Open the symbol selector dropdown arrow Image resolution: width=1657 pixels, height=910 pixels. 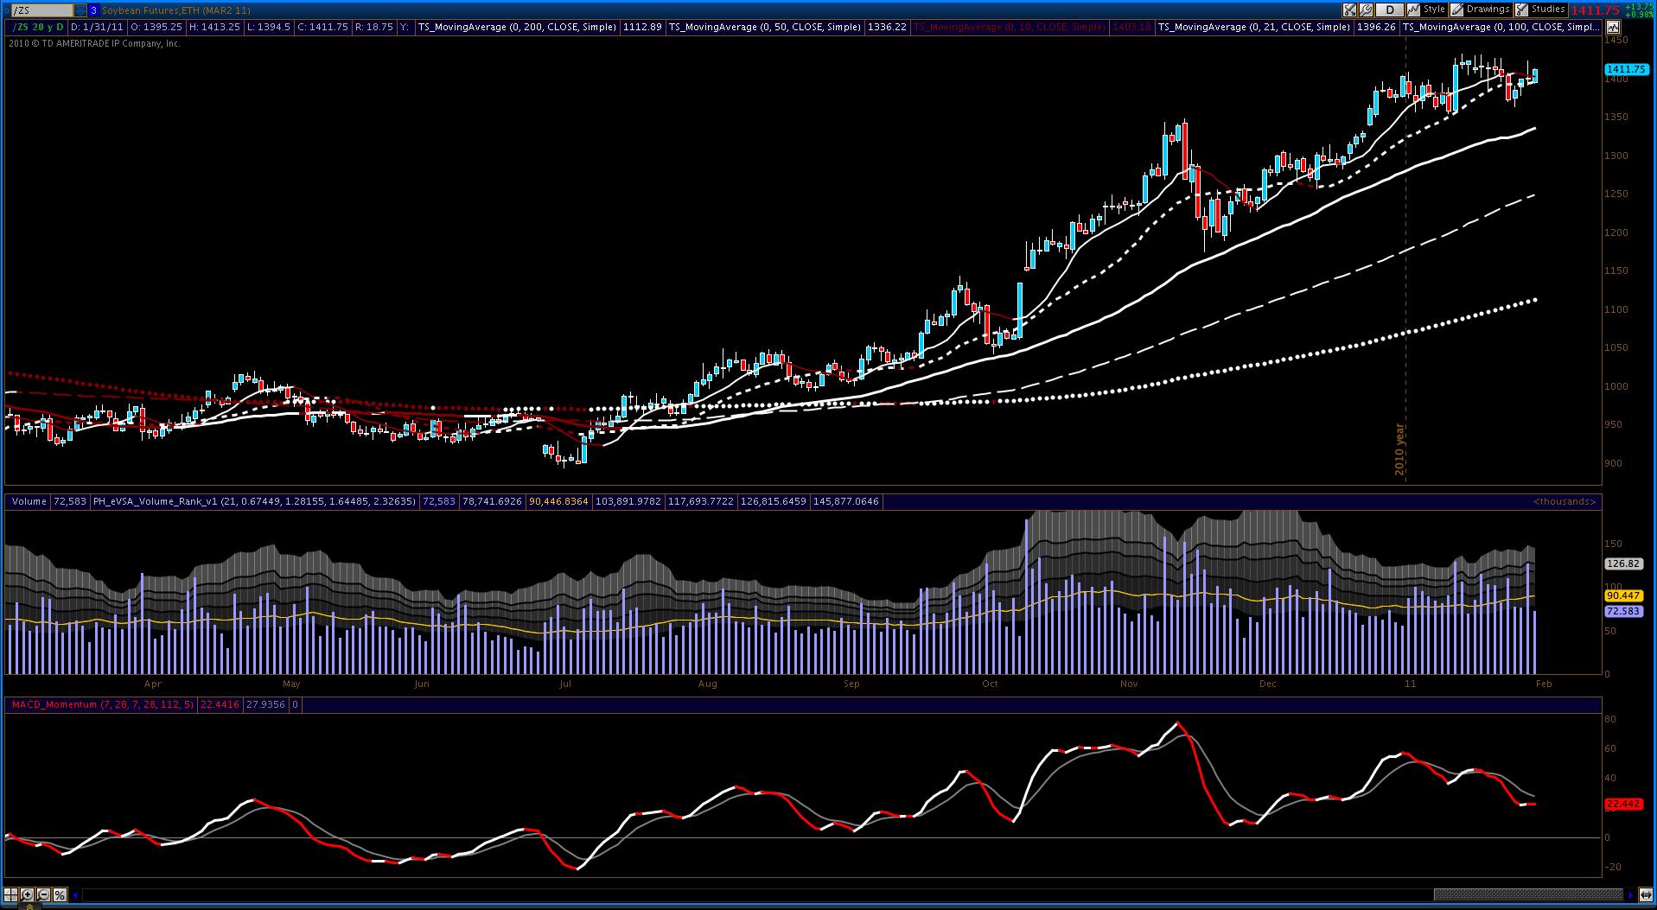80,10
